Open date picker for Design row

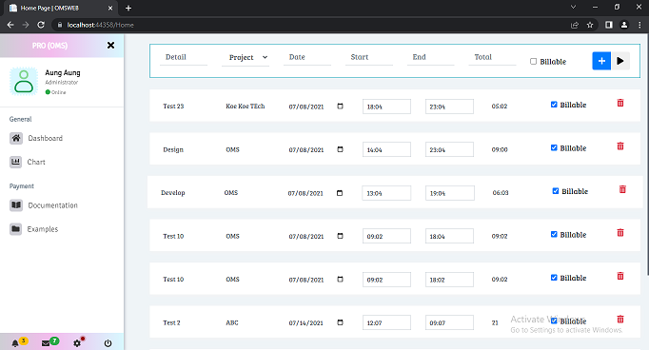pyautogui.click(x=341, y=149)
